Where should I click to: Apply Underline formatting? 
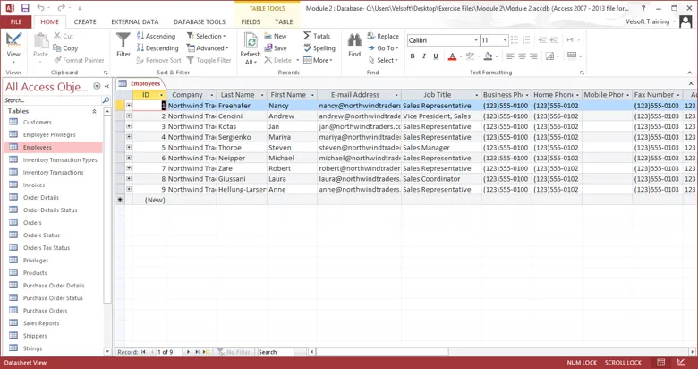tap(436, 56)
